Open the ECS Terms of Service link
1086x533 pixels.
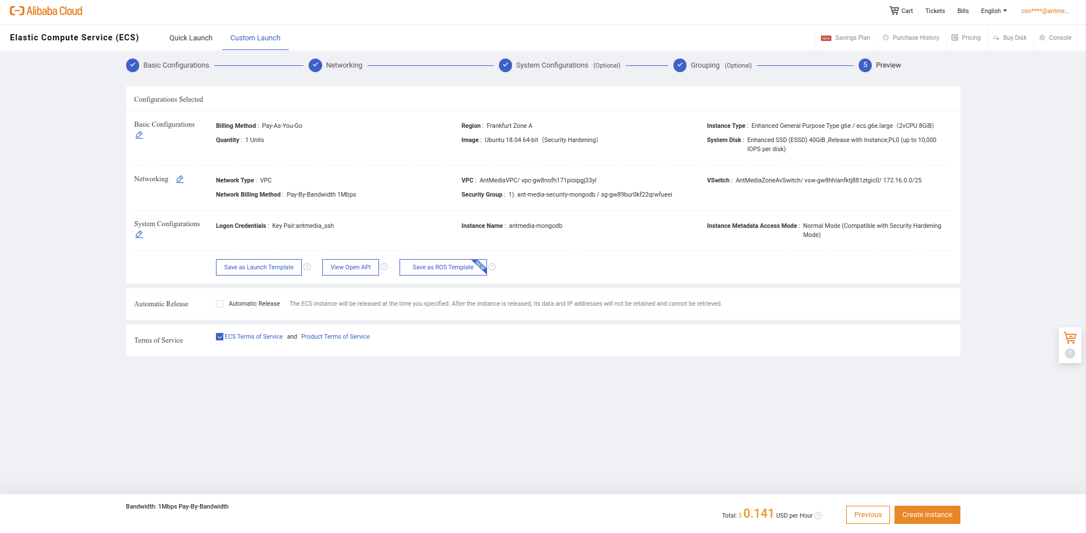point(253,337)
